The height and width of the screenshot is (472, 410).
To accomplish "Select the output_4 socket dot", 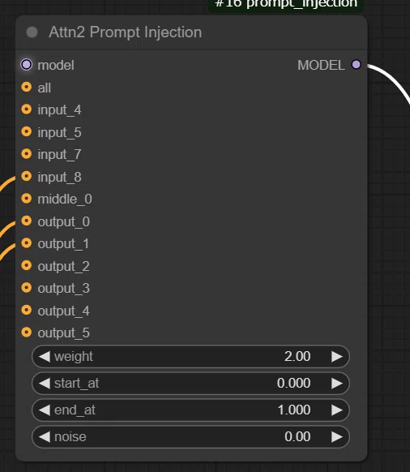I will 27,310.
